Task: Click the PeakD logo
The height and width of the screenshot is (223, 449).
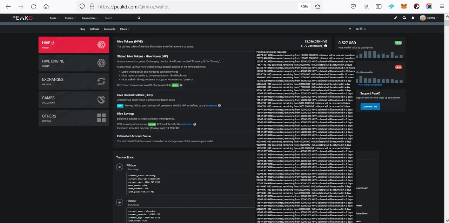Action: (22, 18)
